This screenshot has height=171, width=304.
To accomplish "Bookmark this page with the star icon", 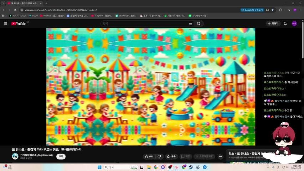I will [273, 10].
